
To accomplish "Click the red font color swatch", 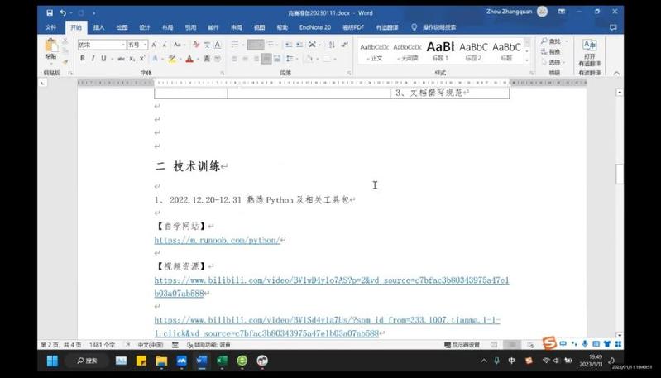I will coord(189,59).
